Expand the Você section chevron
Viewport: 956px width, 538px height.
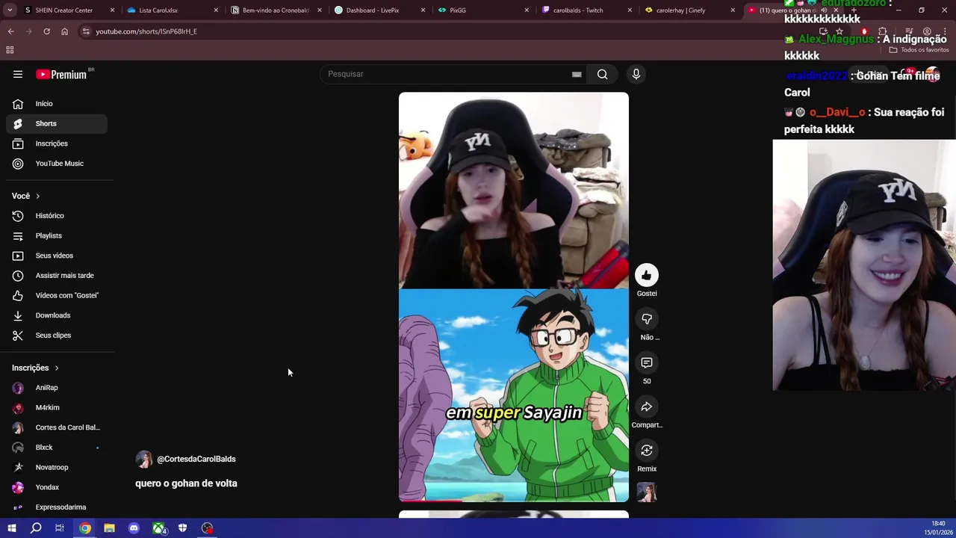point(37,196)
